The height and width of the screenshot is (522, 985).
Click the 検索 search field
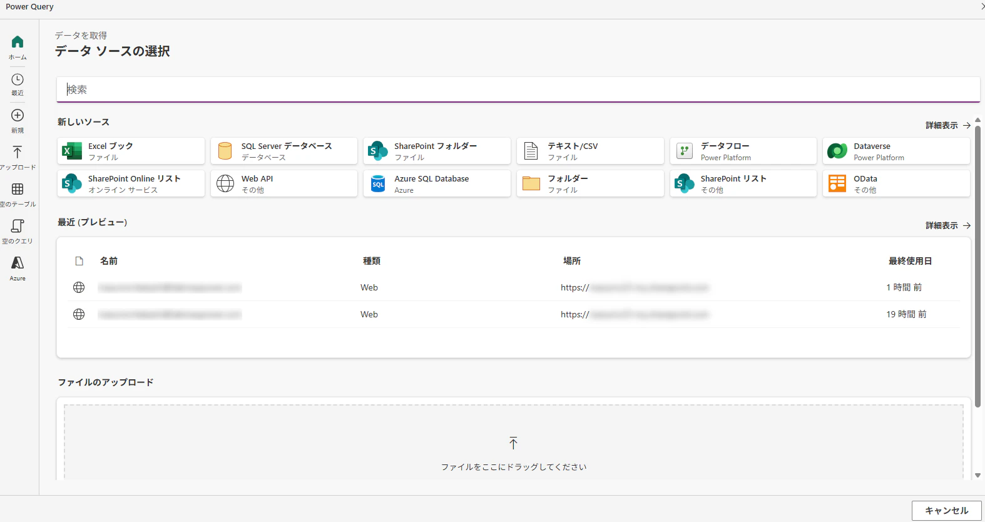[518, 90]
